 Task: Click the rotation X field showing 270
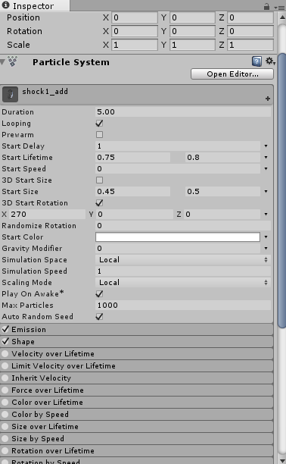pyautogui.click(x=47, y=214)
